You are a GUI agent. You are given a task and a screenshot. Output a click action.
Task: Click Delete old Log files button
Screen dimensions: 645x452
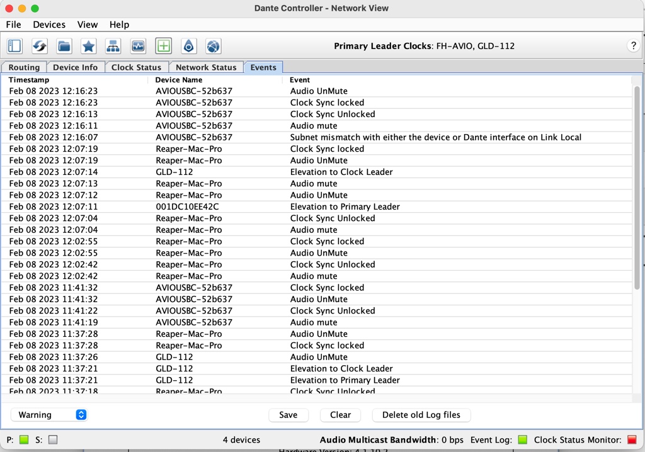point(421,415)
